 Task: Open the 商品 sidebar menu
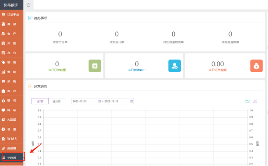click(12, 24)
